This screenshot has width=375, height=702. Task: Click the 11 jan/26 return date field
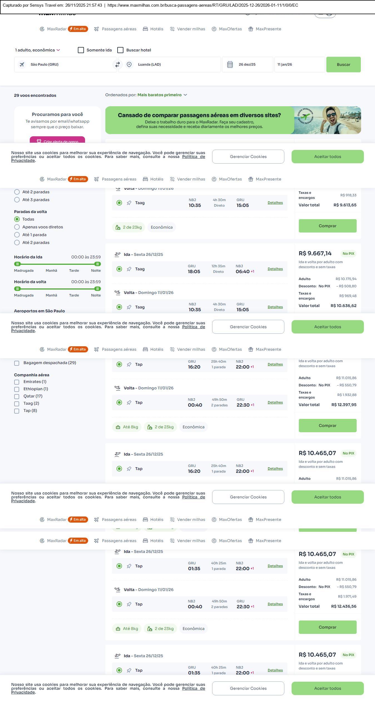coord(299,65)
